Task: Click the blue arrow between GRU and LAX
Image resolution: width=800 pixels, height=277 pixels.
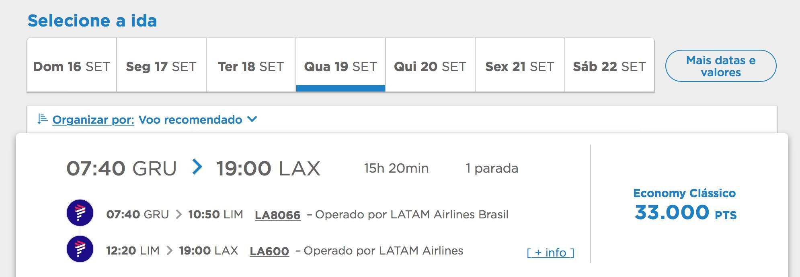Action: [x=197, y=167]
